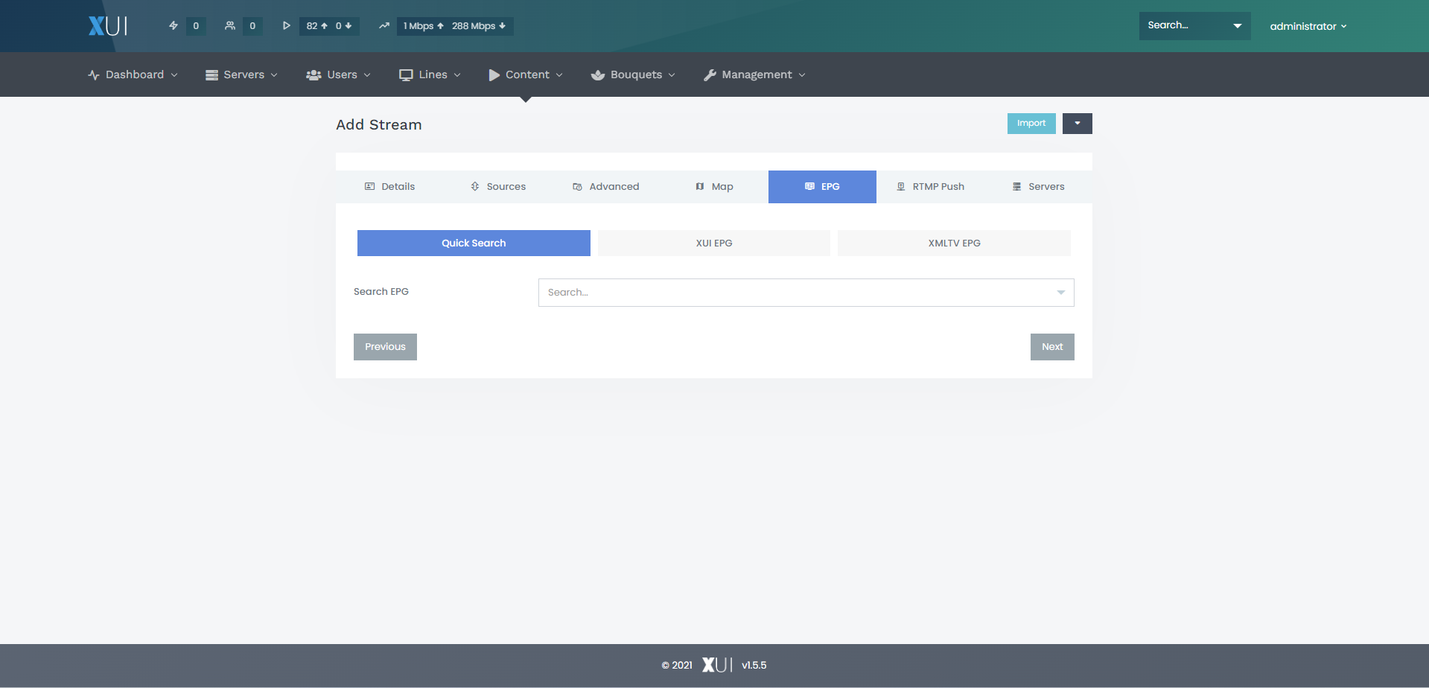Switch to the Sources tab
This screenshot has height=688, width=1429.
pos(498,186)
